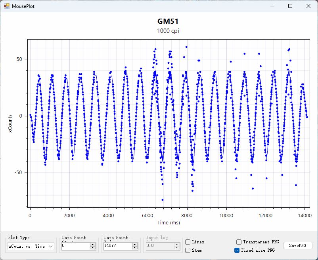The width and height of the screenshot is (318, 260).
Task: Minimize the MousePlot window
Action: 272,6
